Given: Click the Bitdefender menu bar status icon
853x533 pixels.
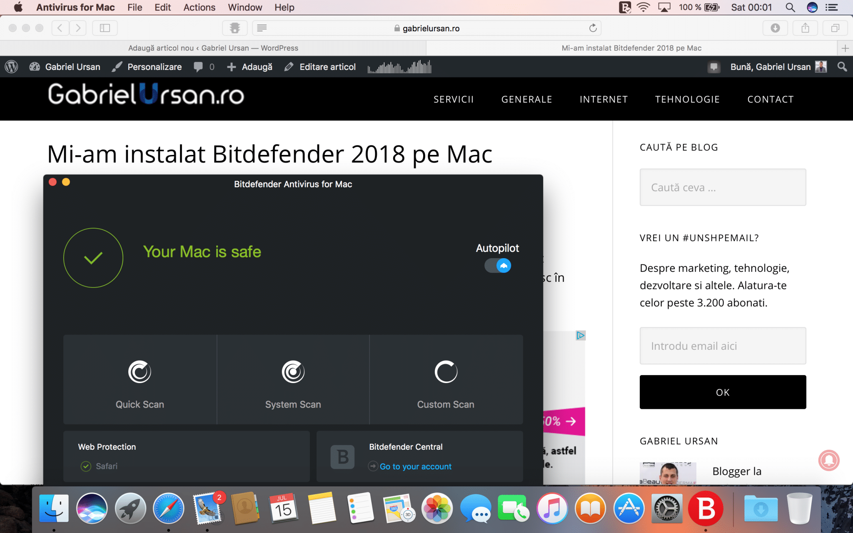Looking at the screenshot, I should (625, 7).
